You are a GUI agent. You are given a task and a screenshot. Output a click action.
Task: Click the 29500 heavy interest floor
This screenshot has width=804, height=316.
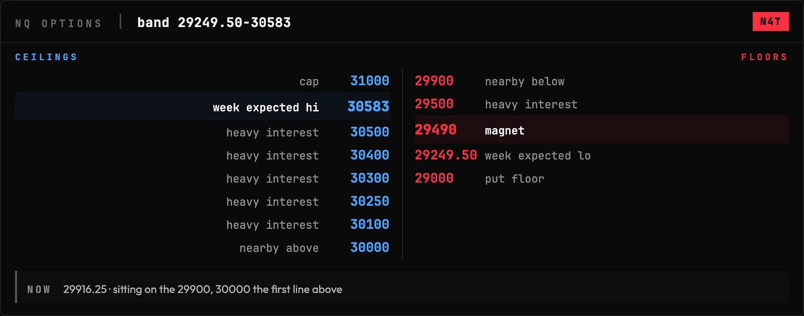(602, 104)
